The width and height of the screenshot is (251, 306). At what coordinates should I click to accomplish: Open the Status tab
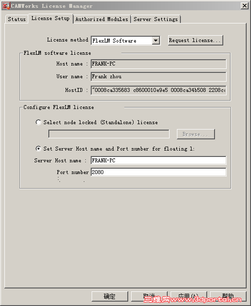click(17, 19)
